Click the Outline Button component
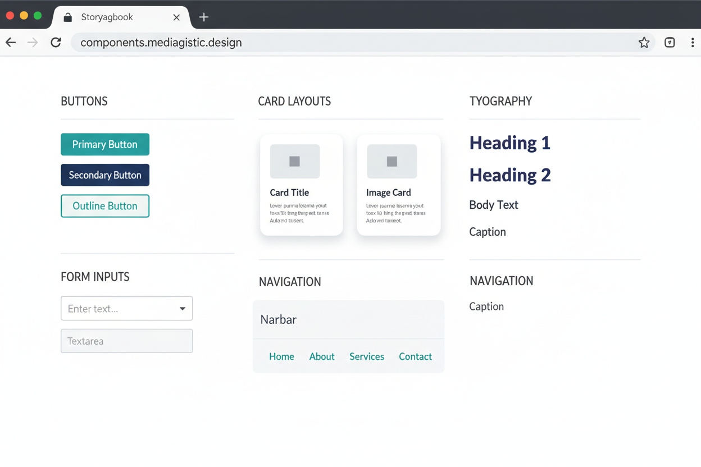Image resolution: width=701 pixels, height=467 pixels. [x=105, y=206]
